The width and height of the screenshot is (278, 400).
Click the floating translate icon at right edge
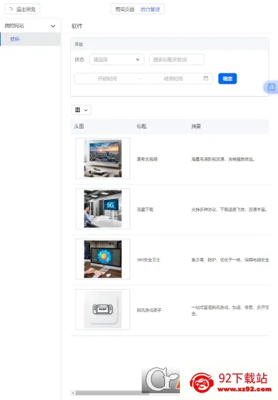(271, 87)
